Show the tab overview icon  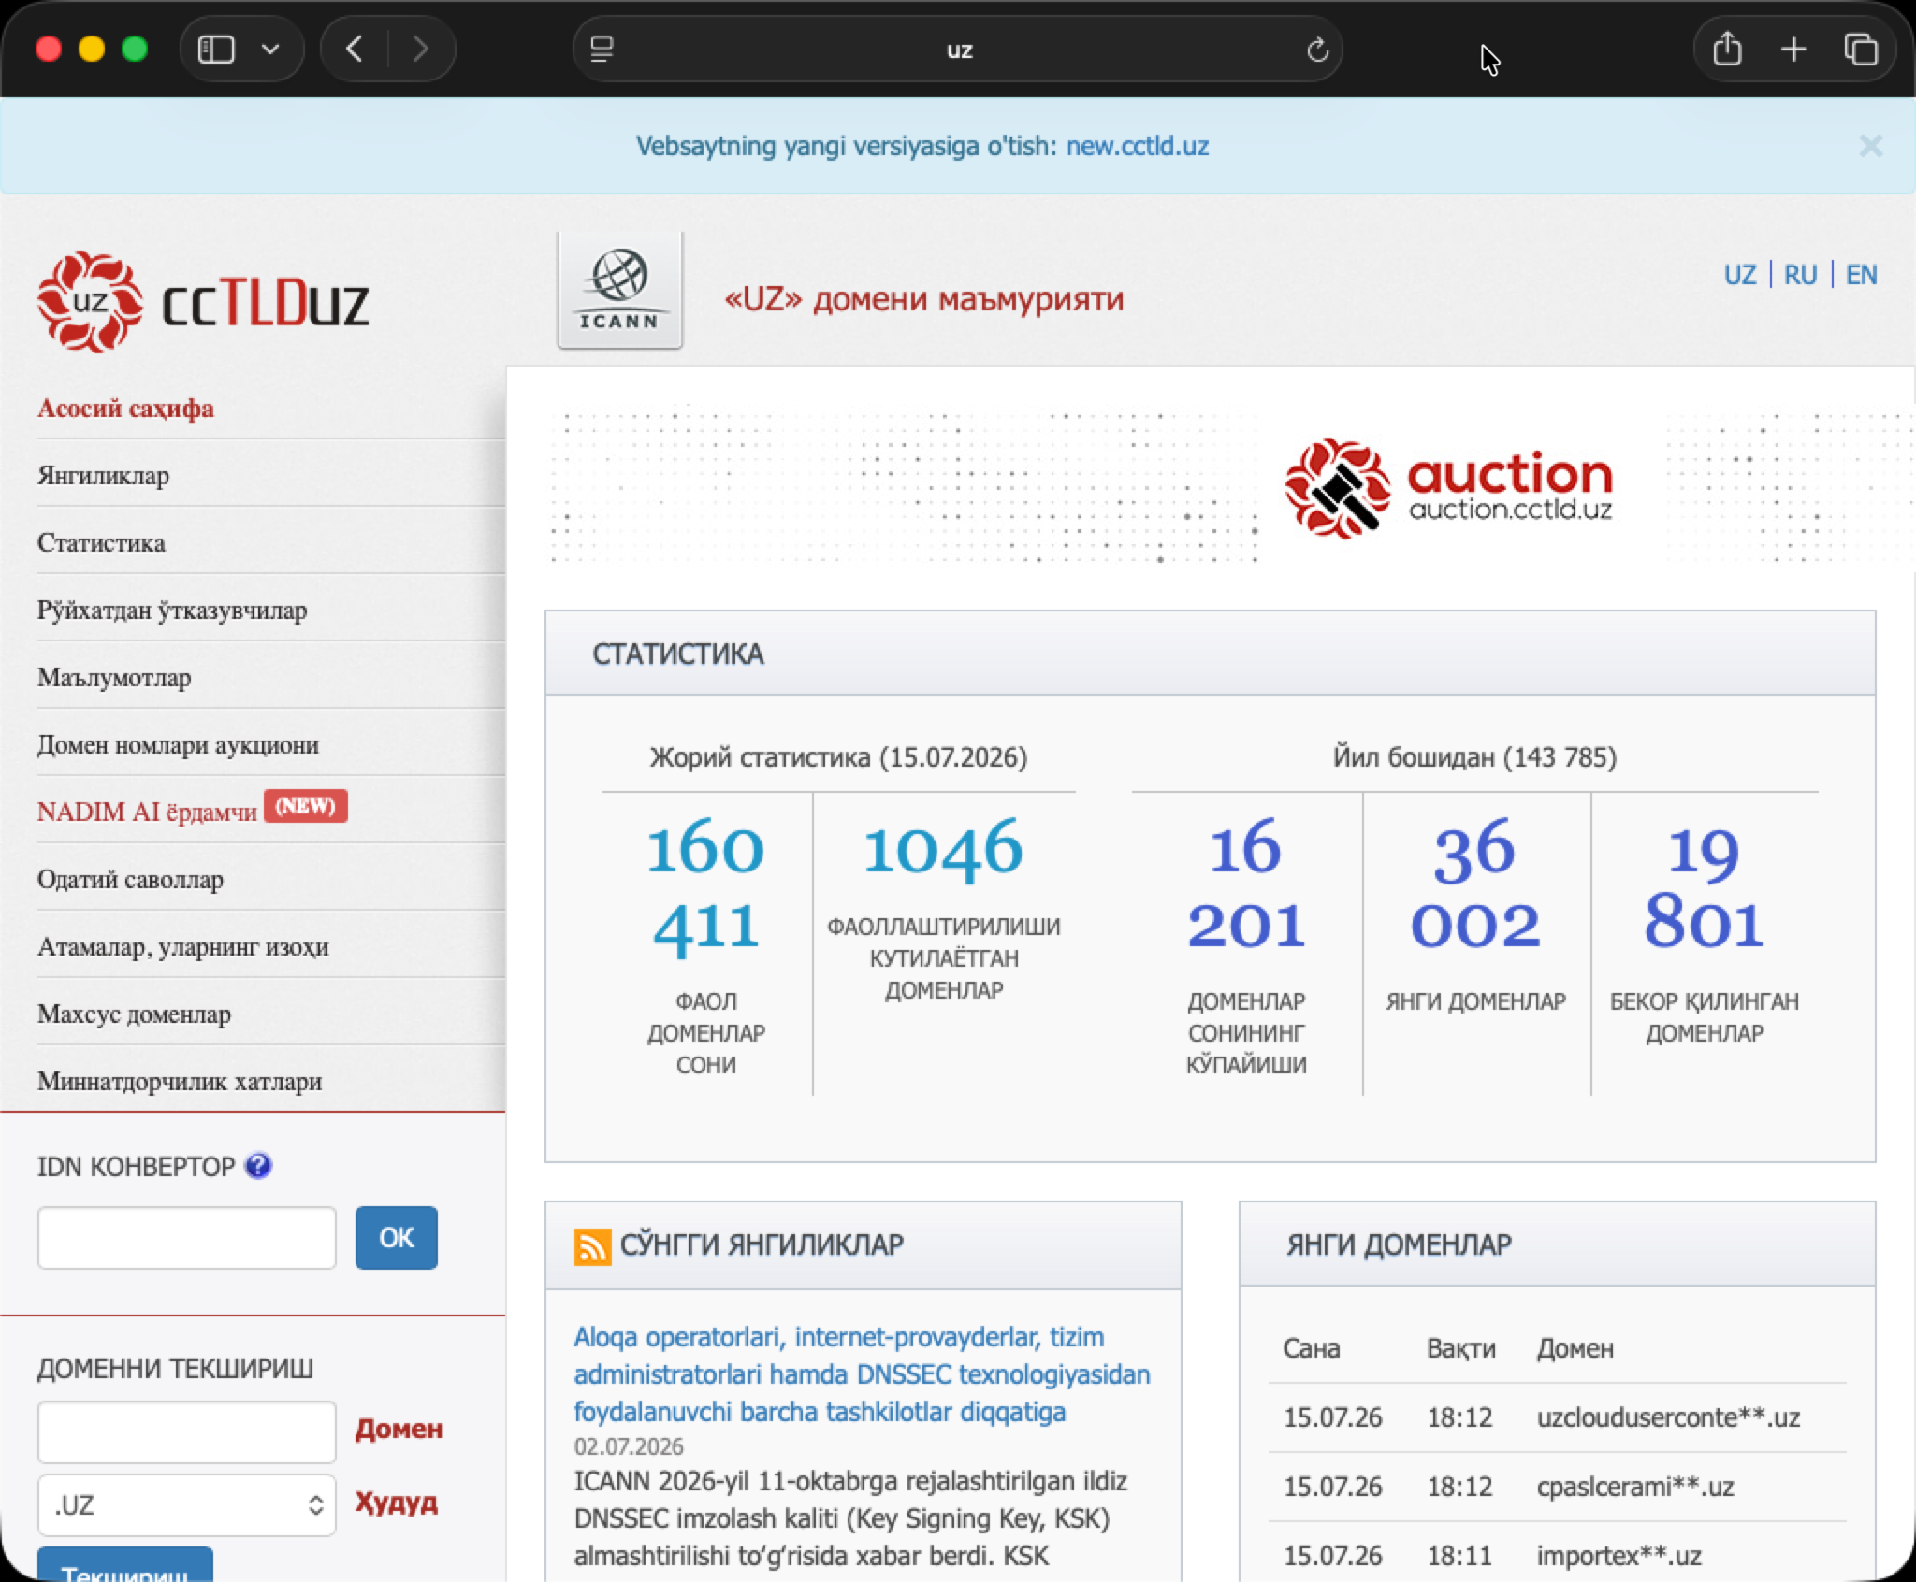tap(1860, 49)
